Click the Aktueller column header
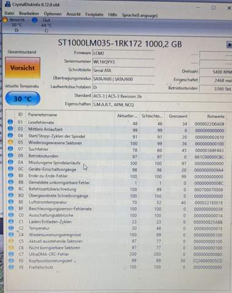This screenshot has height=293, width=232. pyautogui.click(x=127, y=116)
